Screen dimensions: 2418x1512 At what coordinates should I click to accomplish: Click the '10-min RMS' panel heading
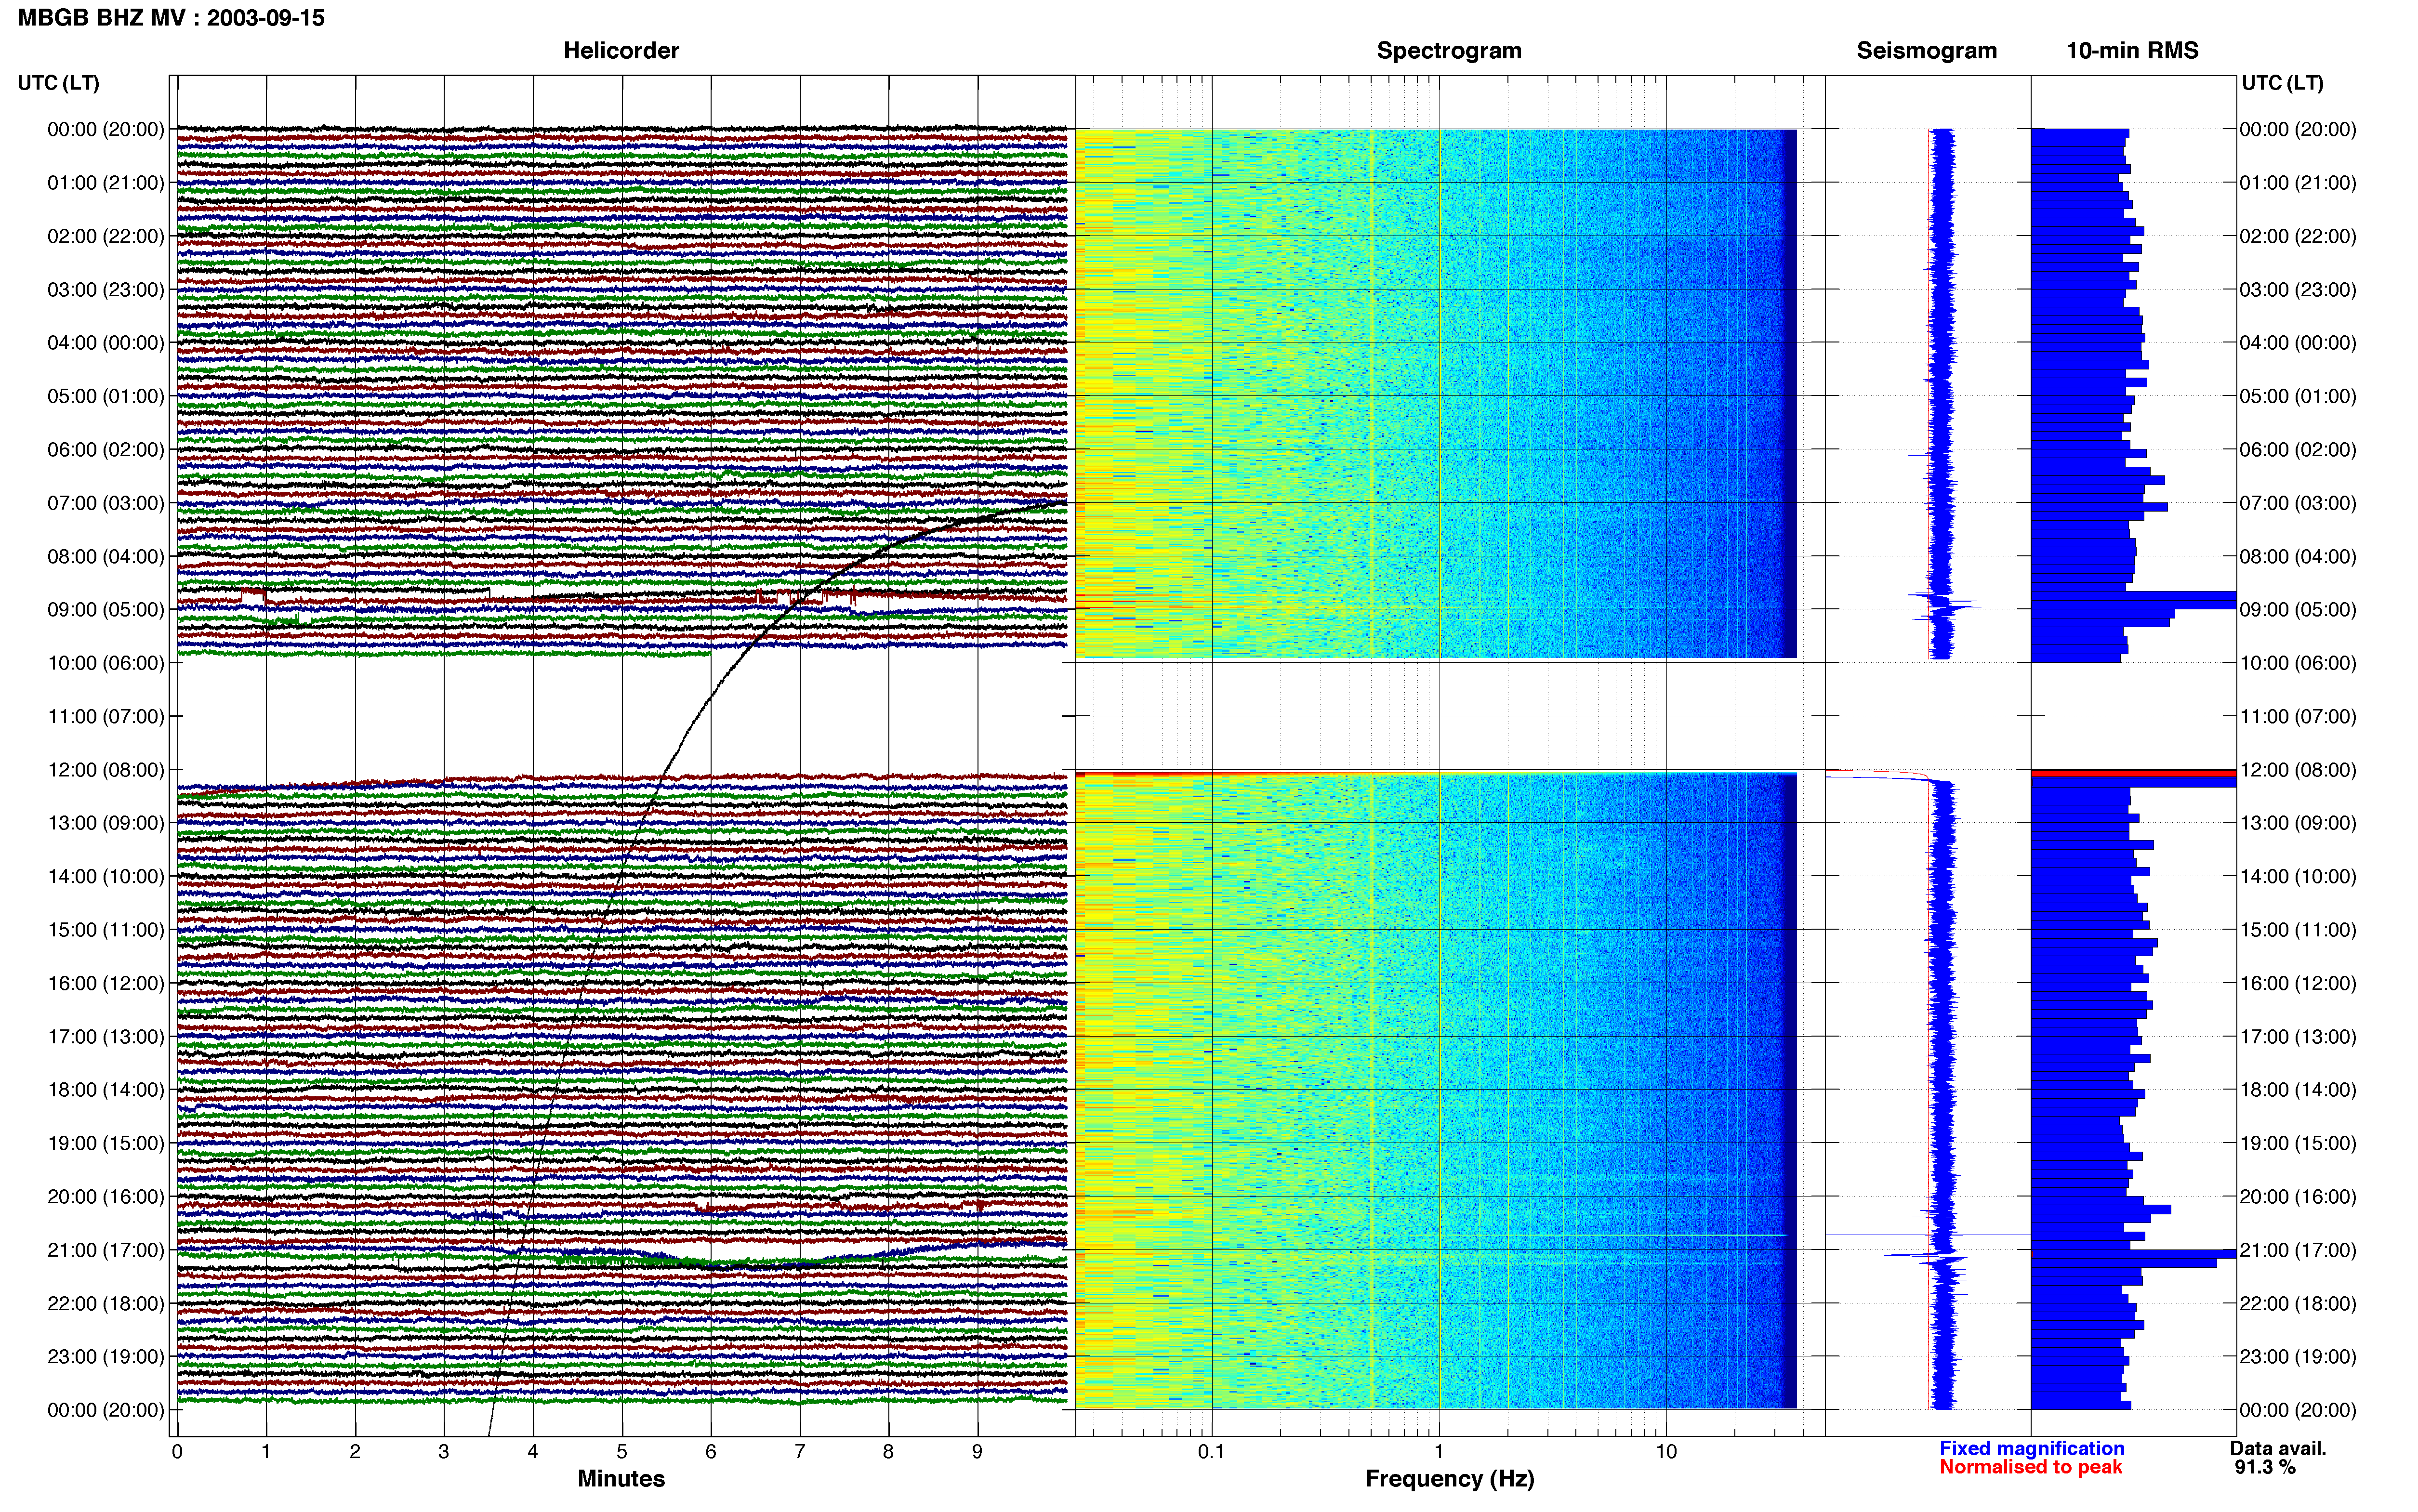coord(2132,51)
